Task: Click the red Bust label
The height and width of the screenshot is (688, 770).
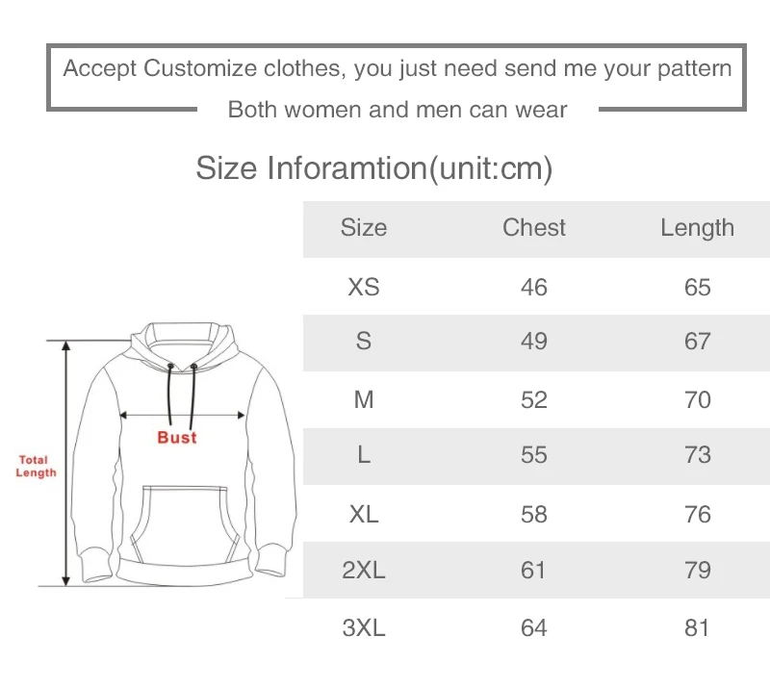Action: pyautogui.click(x=177, y=438)
